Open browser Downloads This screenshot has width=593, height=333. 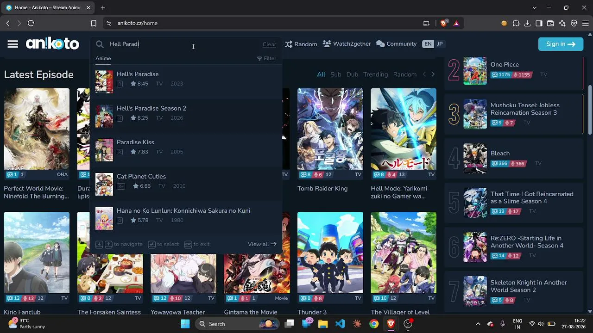click(527, 23)
